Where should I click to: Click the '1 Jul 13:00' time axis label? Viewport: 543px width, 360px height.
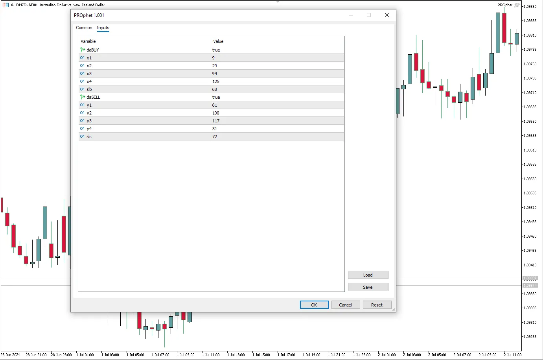tap(236, 355)
